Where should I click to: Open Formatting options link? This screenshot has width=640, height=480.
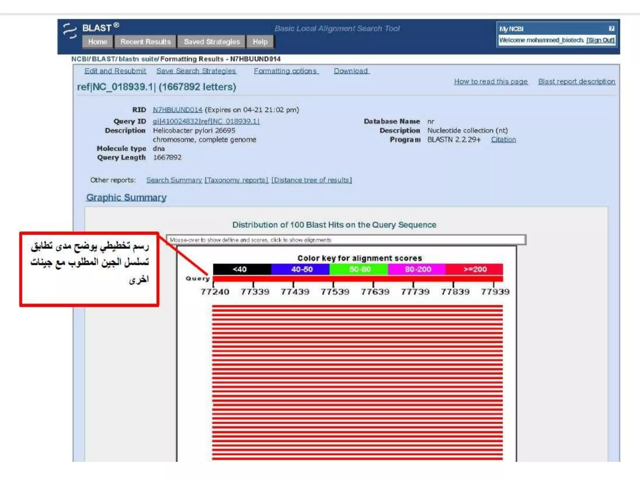[286, 71]
